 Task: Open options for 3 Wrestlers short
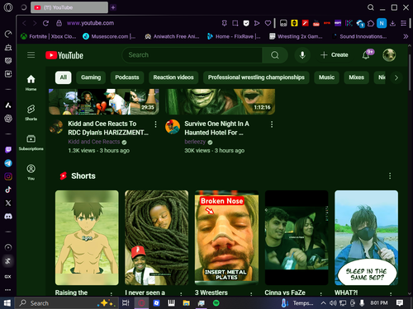(x=251, y=293)
